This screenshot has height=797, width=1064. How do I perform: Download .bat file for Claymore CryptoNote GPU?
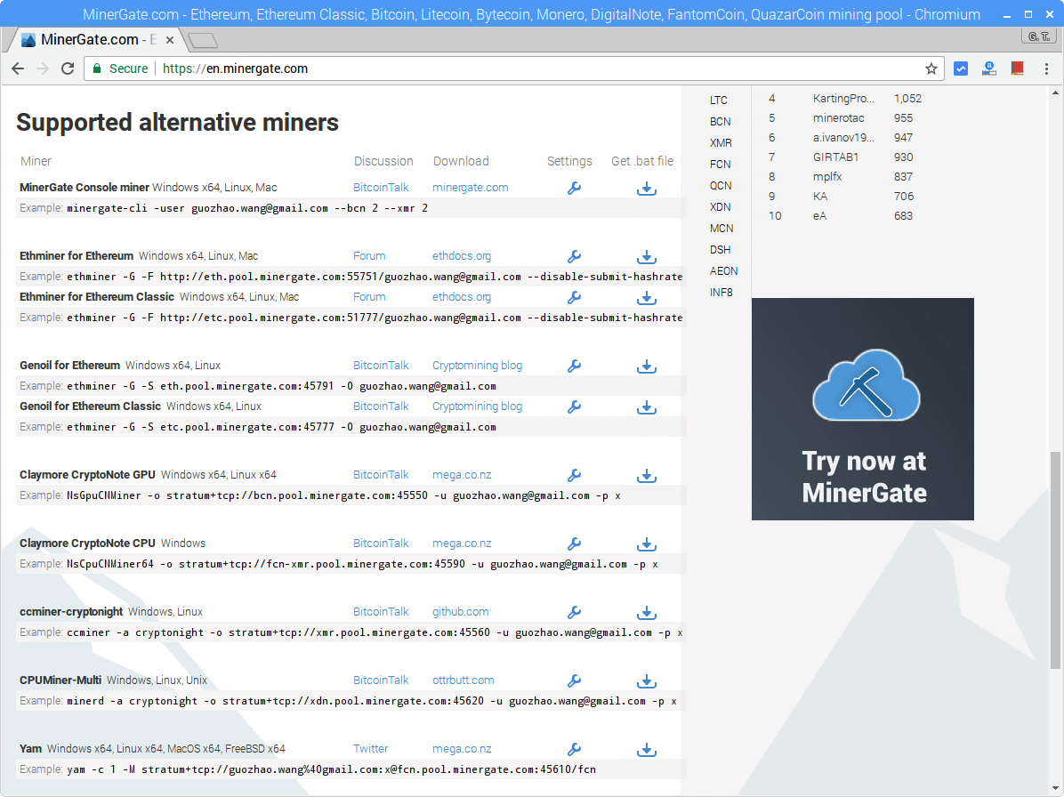click(x=647, y=475)
